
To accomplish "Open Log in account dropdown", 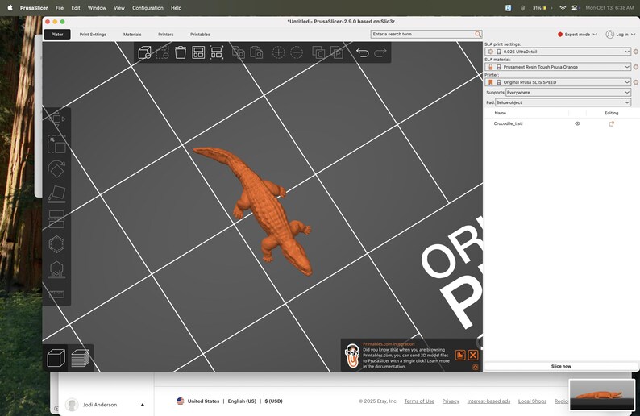I will click(x=620, y=35).
